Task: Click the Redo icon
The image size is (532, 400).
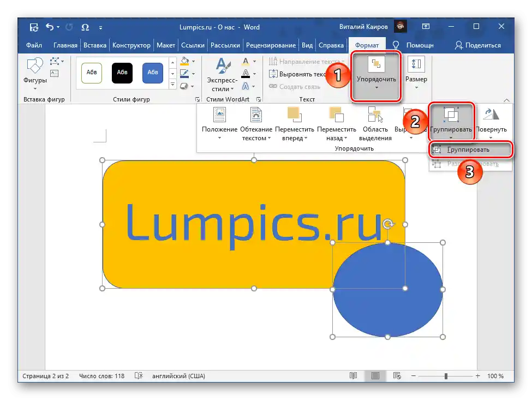Action: click(69, 27)
